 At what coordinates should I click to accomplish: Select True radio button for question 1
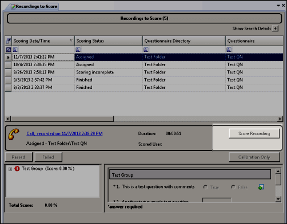[205, 187]
